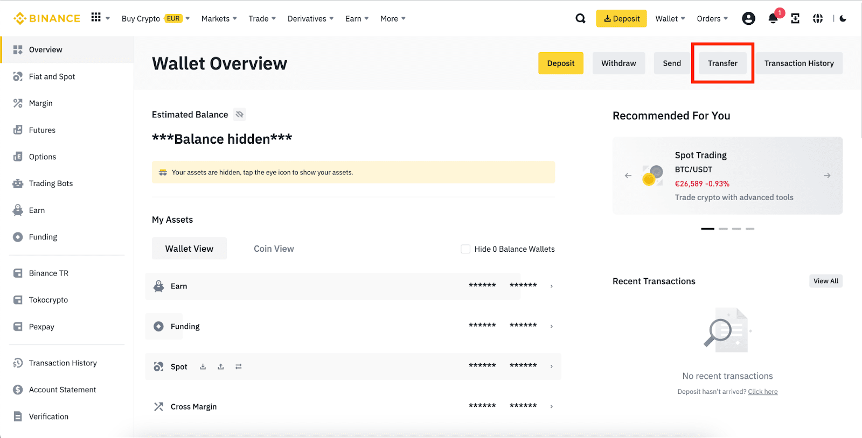The height and width of the screenshot is (438, 862).
Task: Click the EUR currency badge
Action: point(173,18)
